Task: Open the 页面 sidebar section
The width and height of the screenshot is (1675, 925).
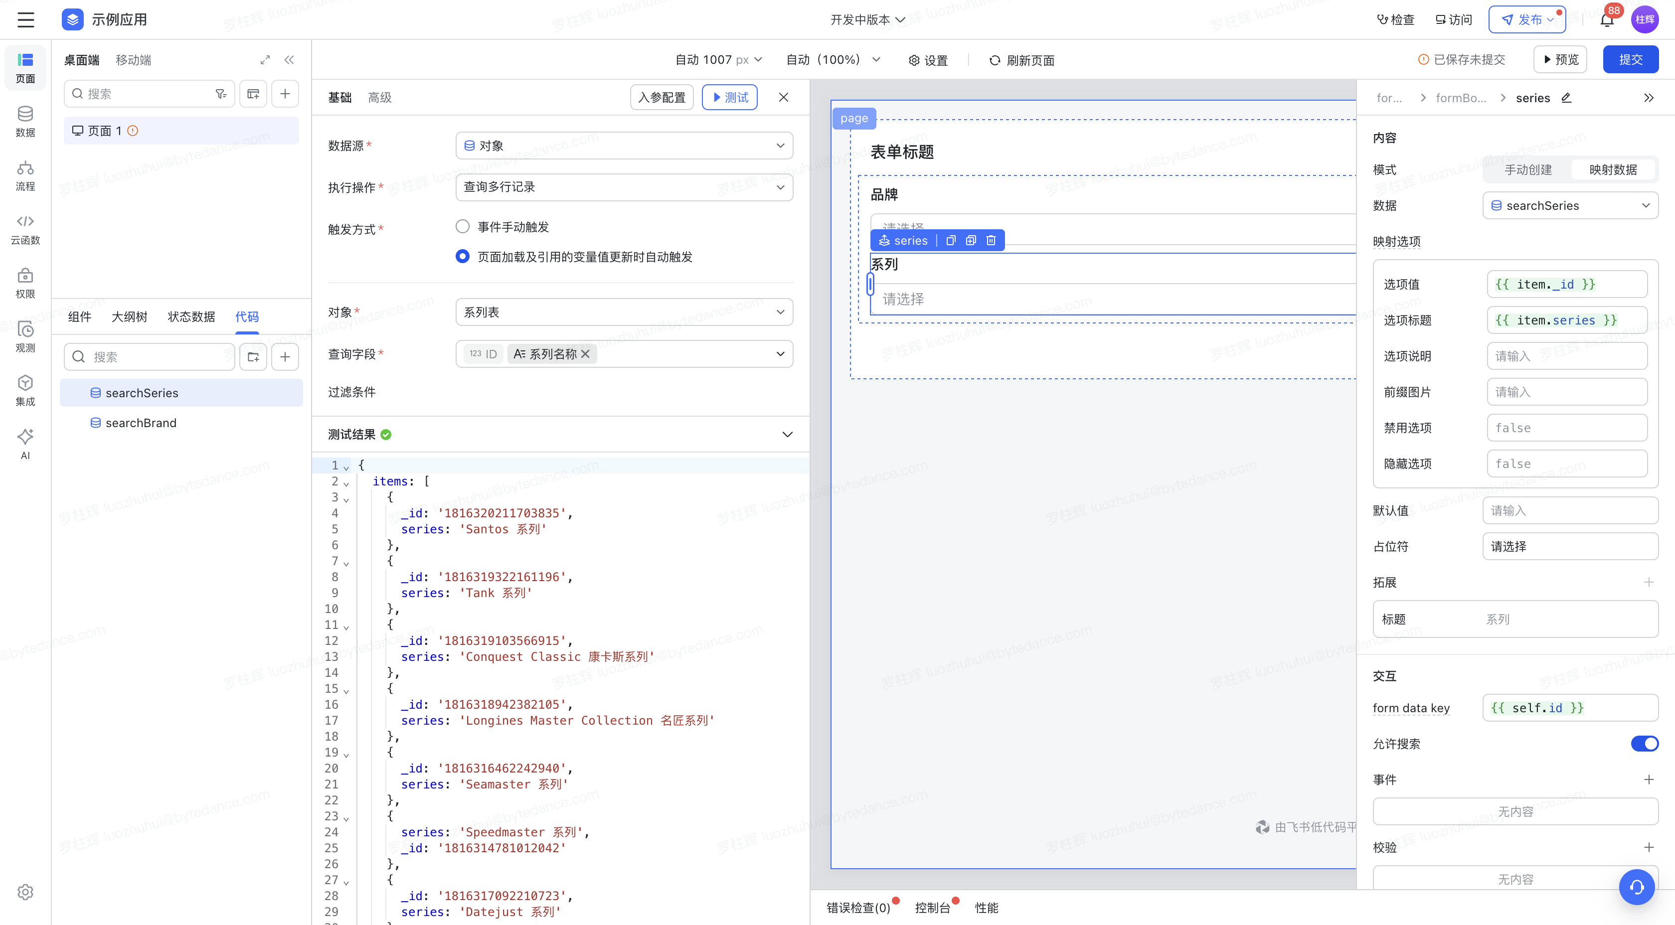Action: pyautogui.click(x=25, y=68)
